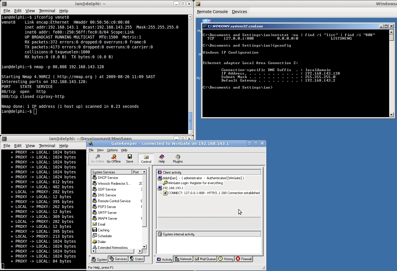Click the Port column header

[136, 172]
